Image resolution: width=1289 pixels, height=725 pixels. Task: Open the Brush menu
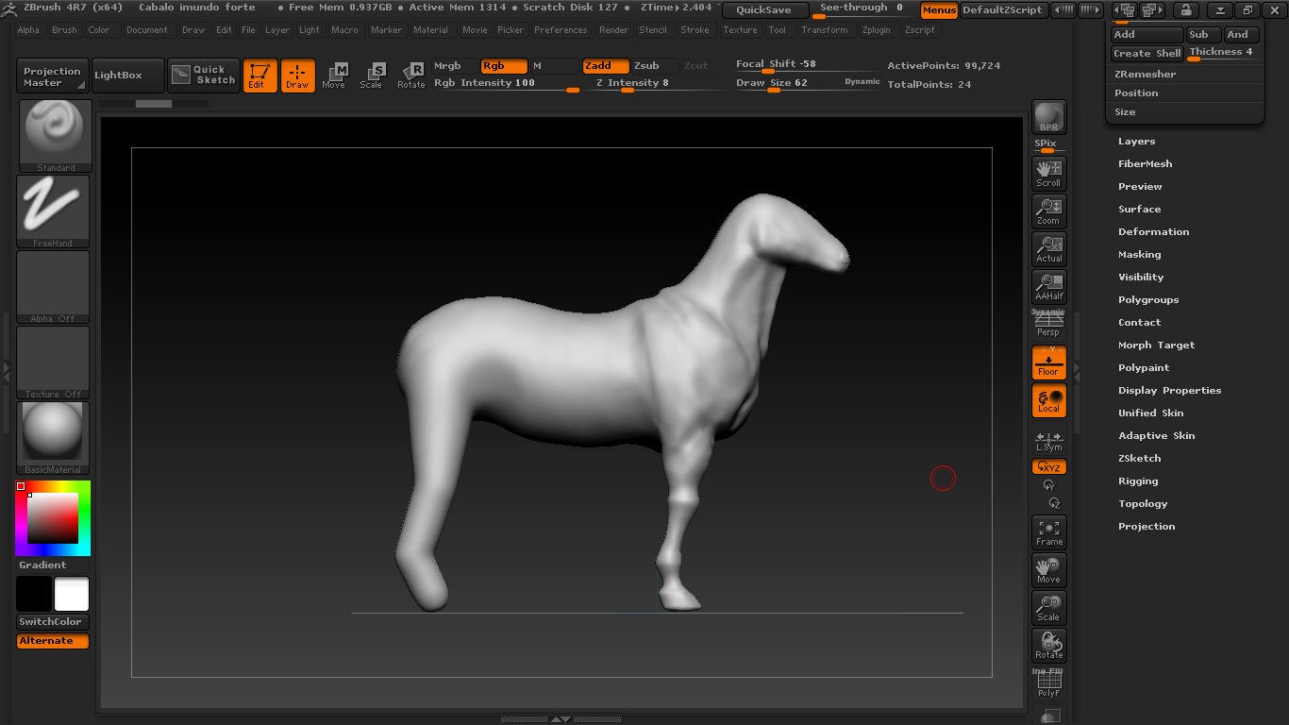[x=64, y=30]
